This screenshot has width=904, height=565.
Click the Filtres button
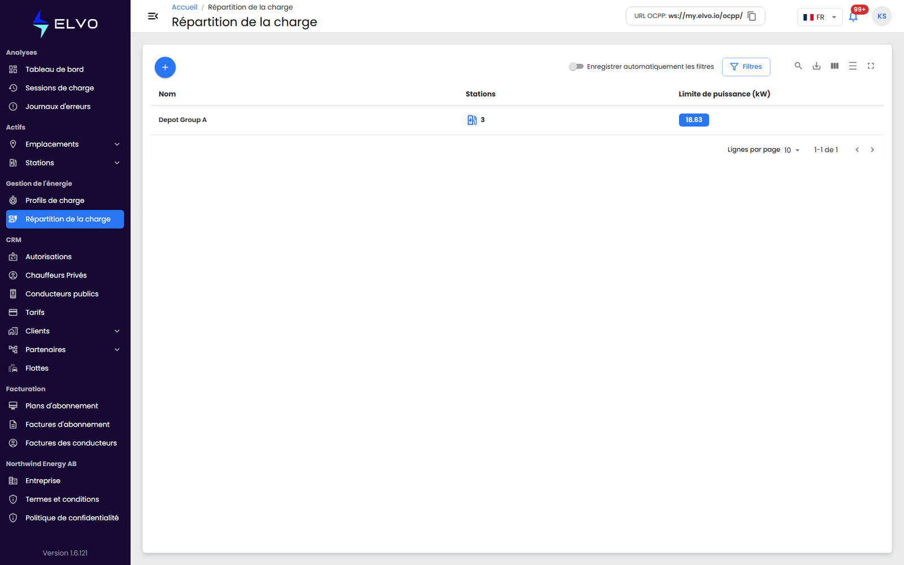coord(746,67)
